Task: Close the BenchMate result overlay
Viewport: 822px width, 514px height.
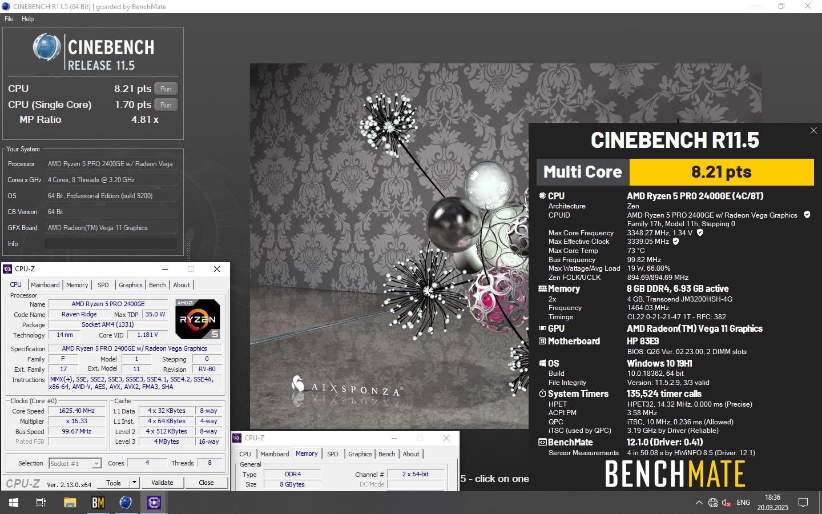Action: click(x=813, y=131)
